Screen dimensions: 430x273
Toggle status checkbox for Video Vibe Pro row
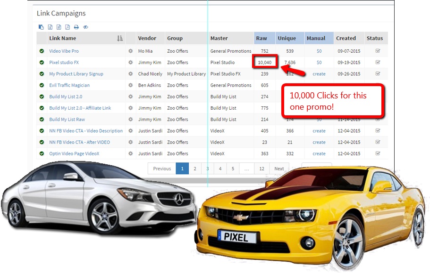(378, 51)
